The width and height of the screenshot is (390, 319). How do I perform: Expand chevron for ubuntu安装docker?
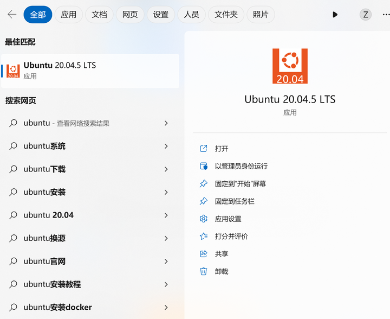click(166, 307)
